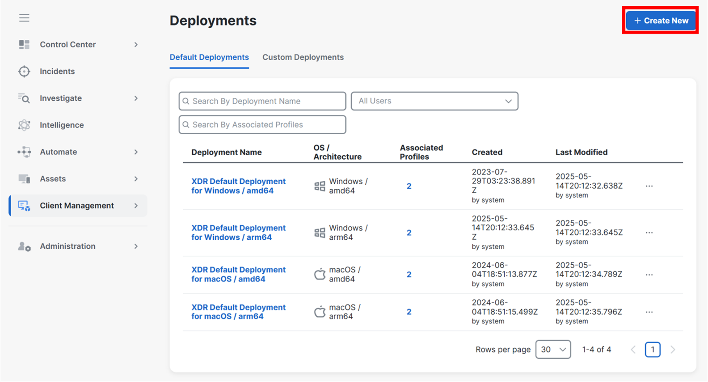Switch to the Custom Deployments tab

click(x=303, y=57)
